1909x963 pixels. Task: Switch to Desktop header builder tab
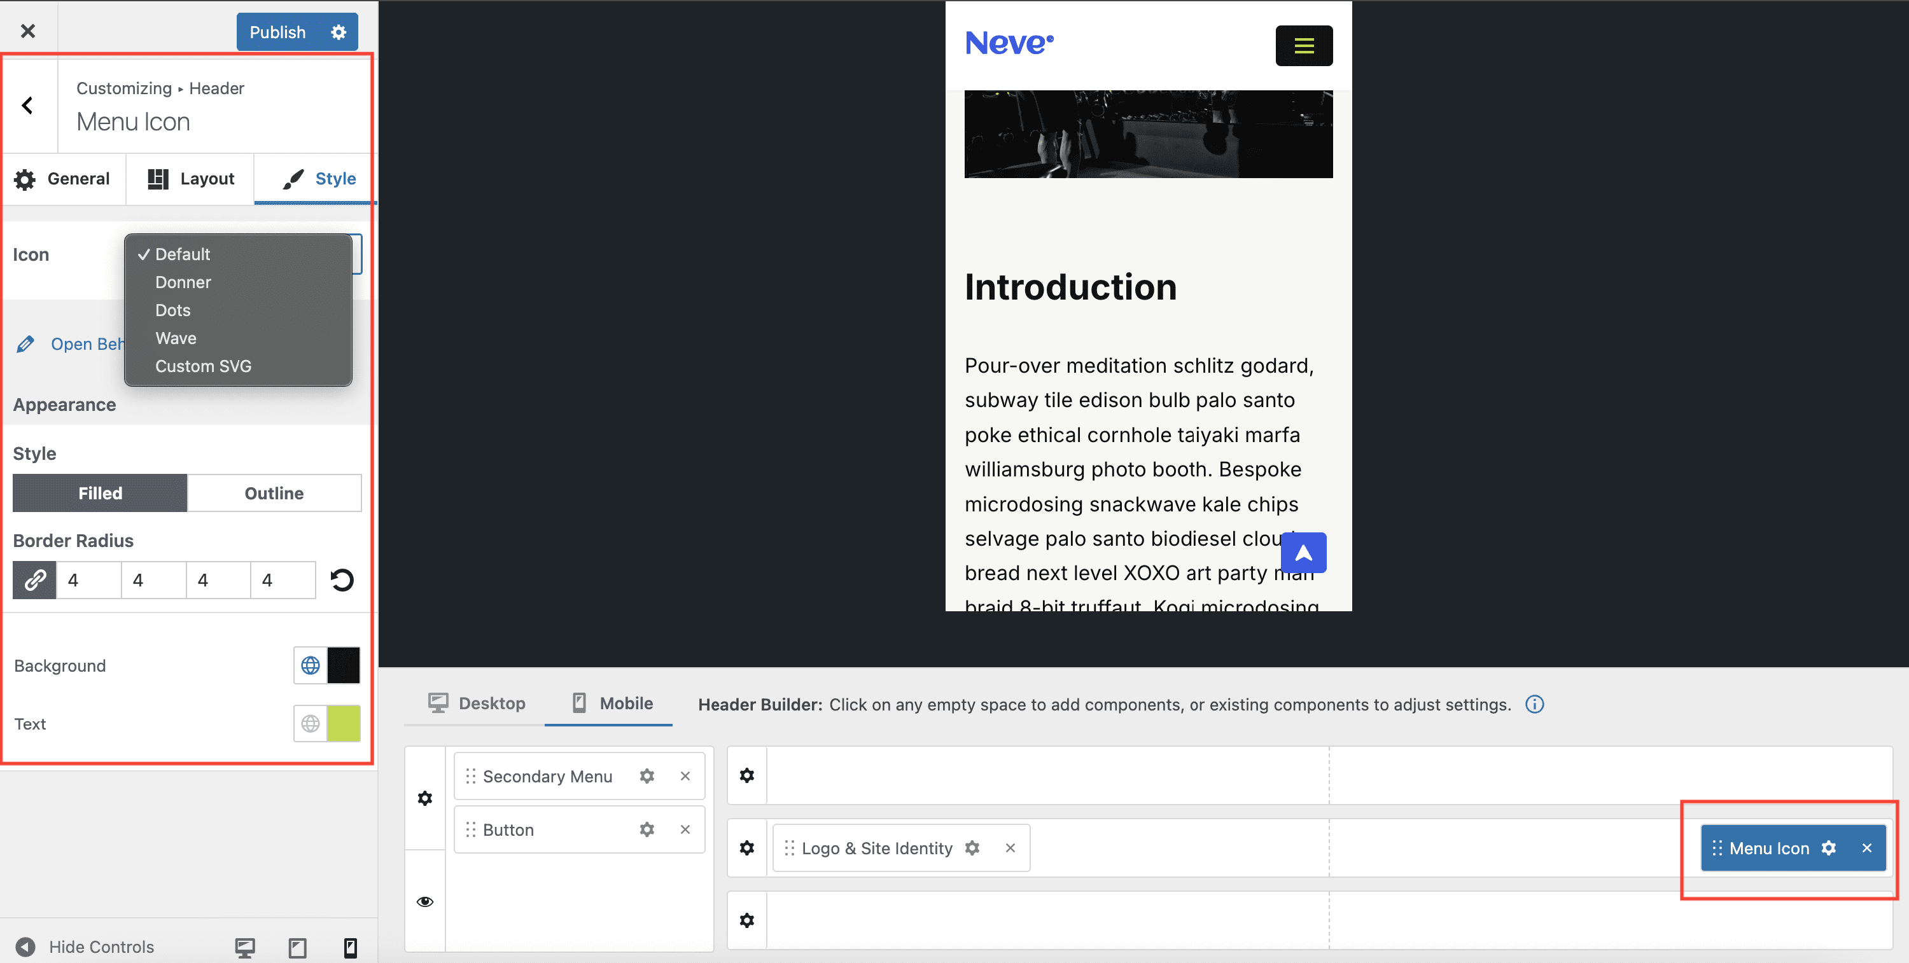pos(477,703)
